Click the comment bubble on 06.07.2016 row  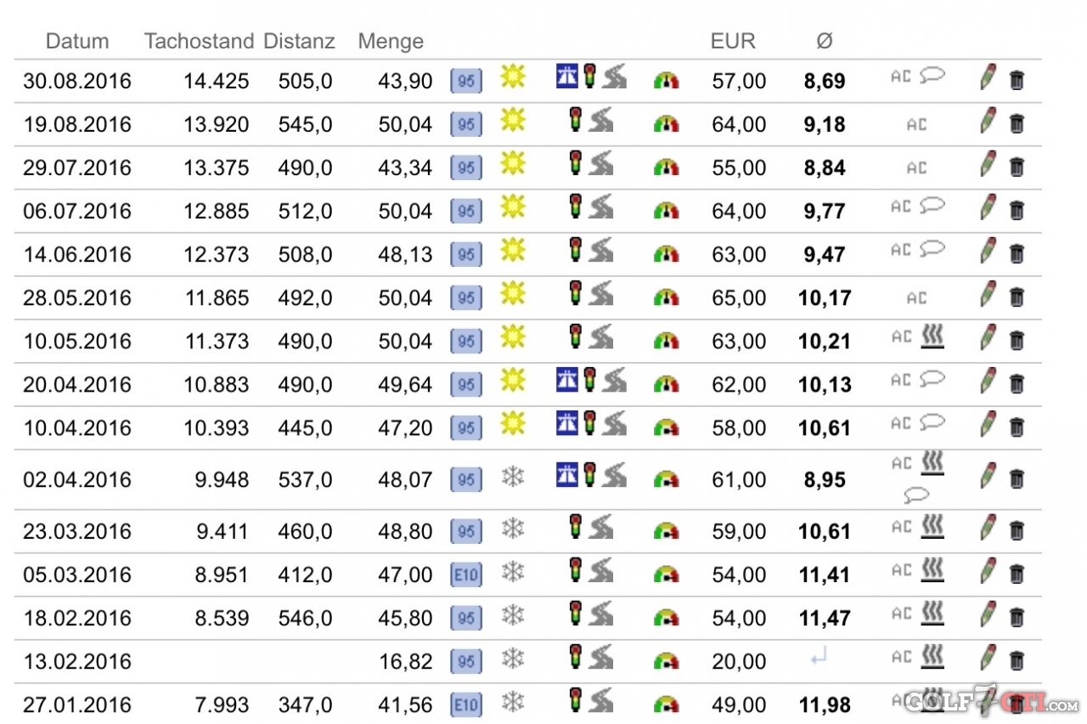pos(932,206)
